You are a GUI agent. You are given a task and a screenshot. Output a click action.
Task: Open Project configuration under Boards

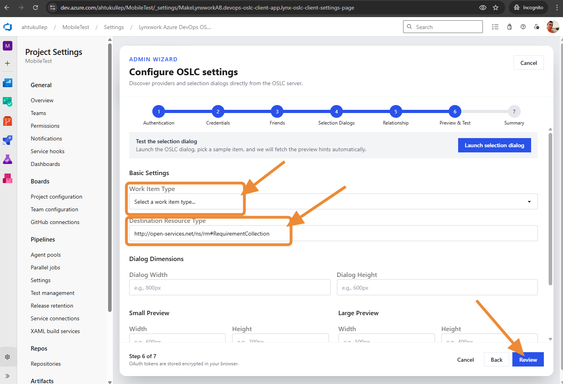click(x=56, y=197)
